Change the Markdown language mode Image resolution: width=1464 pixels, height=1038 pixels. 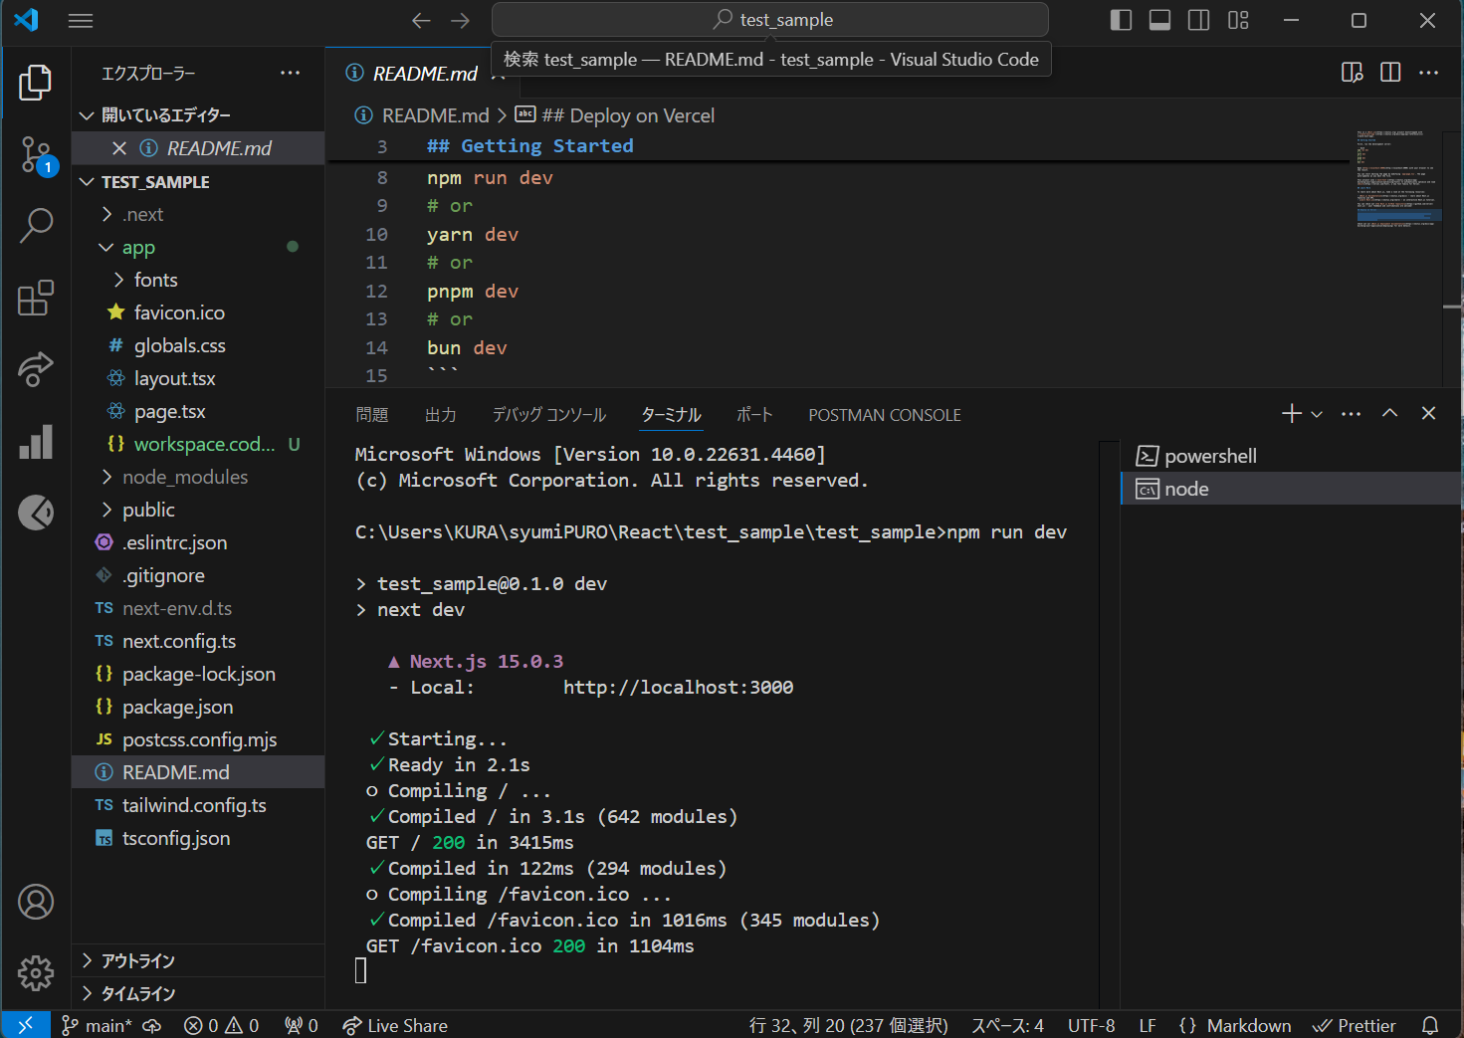point(1248,1025)
